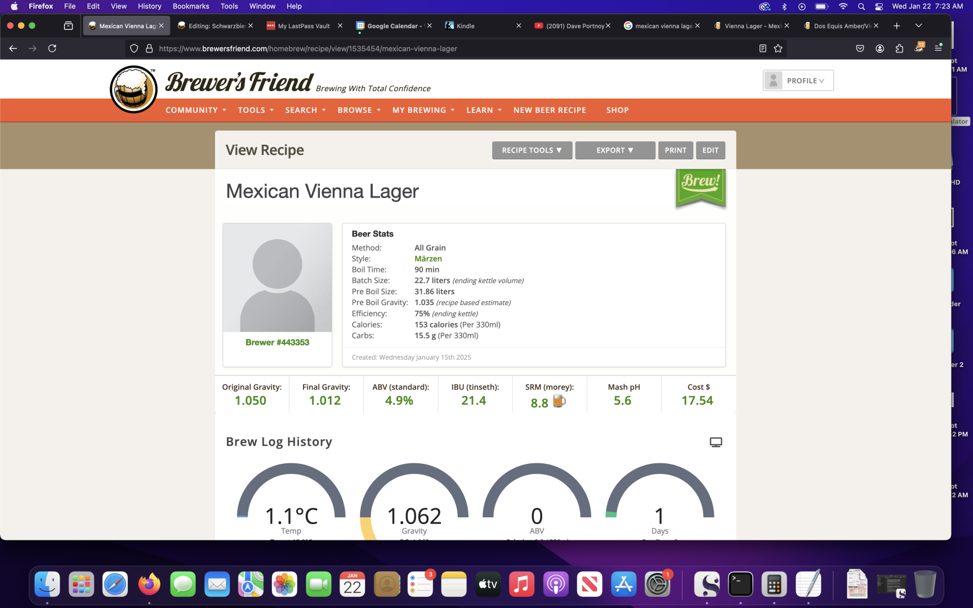Click the monitor icon beside Brew Log History
Screen dimensions: 973x608
[x=716, y=442]
